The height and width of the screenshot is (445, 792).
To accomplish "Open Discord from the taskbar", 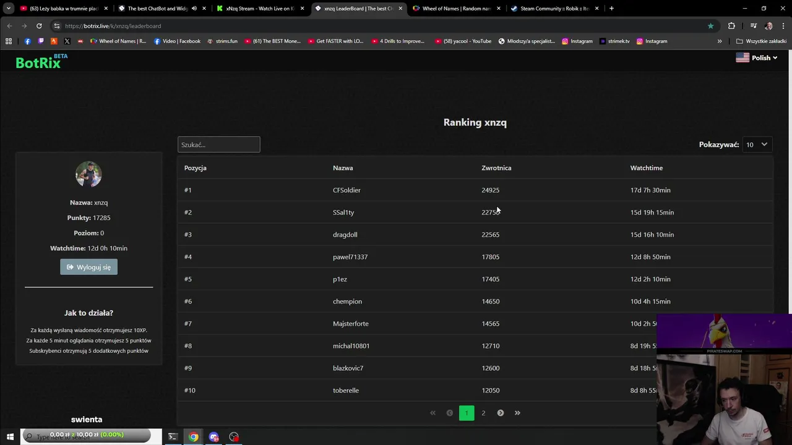I will point(213,437).
